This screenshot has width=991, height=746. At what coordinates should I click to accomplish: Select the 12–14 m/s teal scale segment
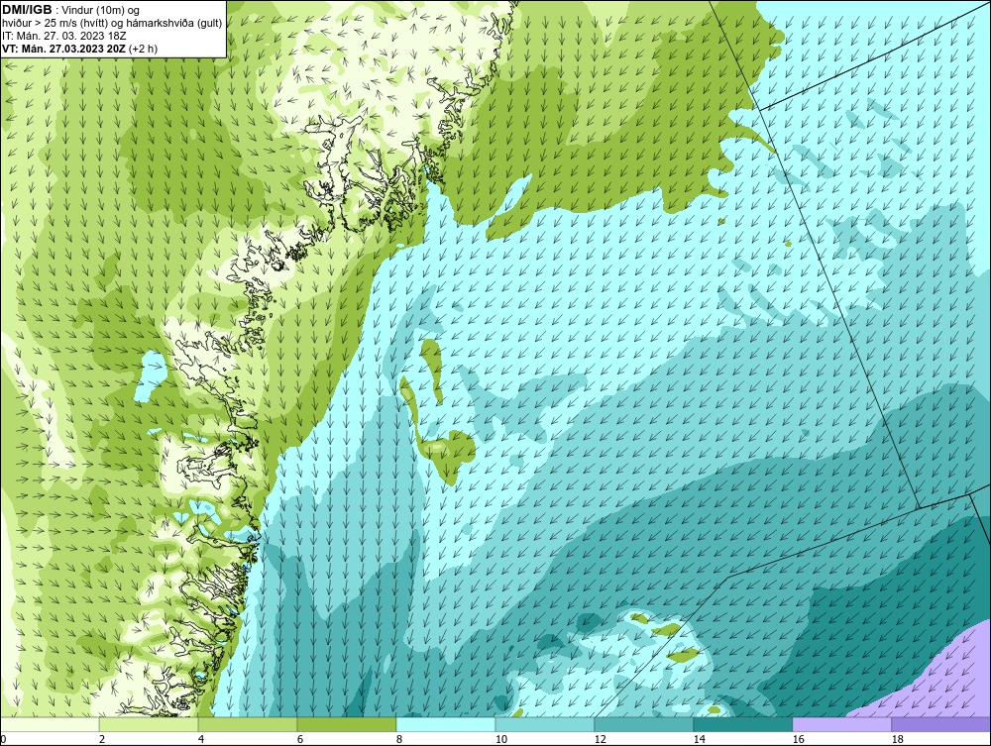(643, 724)
